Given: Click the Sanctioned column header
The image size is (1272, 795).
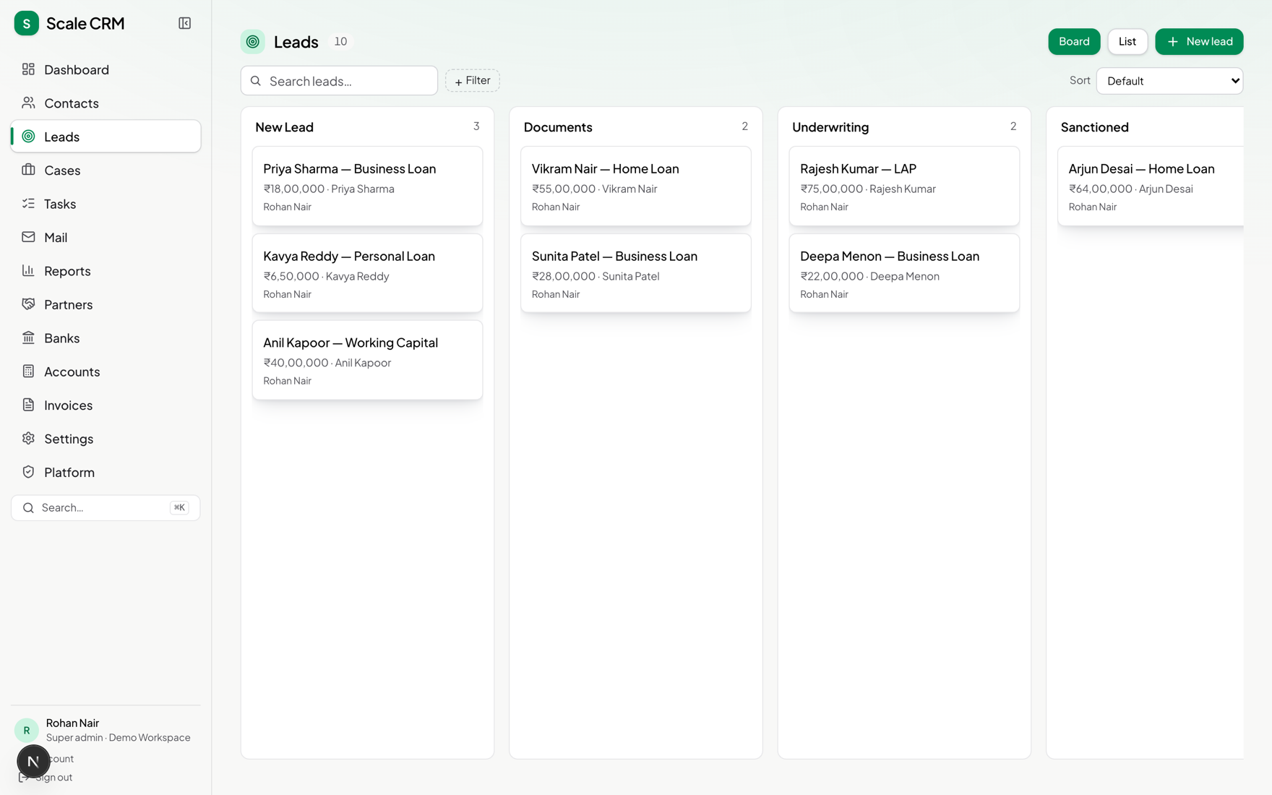Looking at the screenshot, I should point(1094,127).
